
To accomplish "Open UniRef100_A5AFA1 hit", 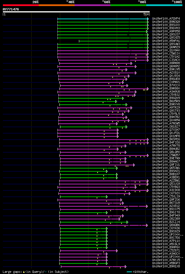I will (x=166, y=41).
